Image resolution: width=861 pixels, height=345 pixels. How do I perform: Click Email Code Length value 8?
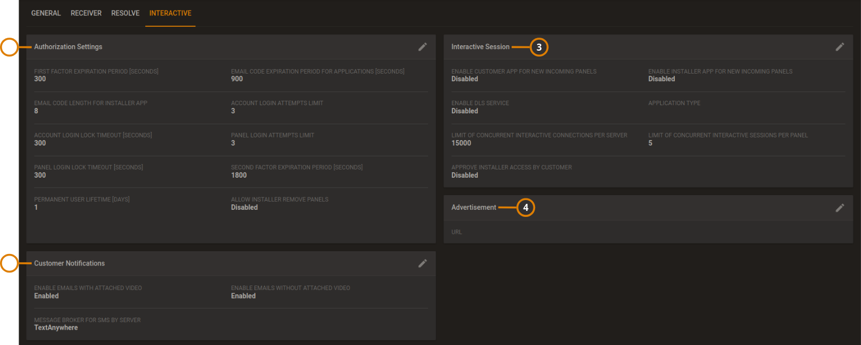click(36, 111)
